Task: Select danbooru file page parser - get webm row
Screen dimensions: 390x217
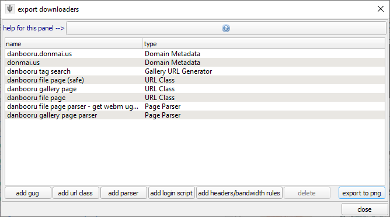Action: (195, 106)
